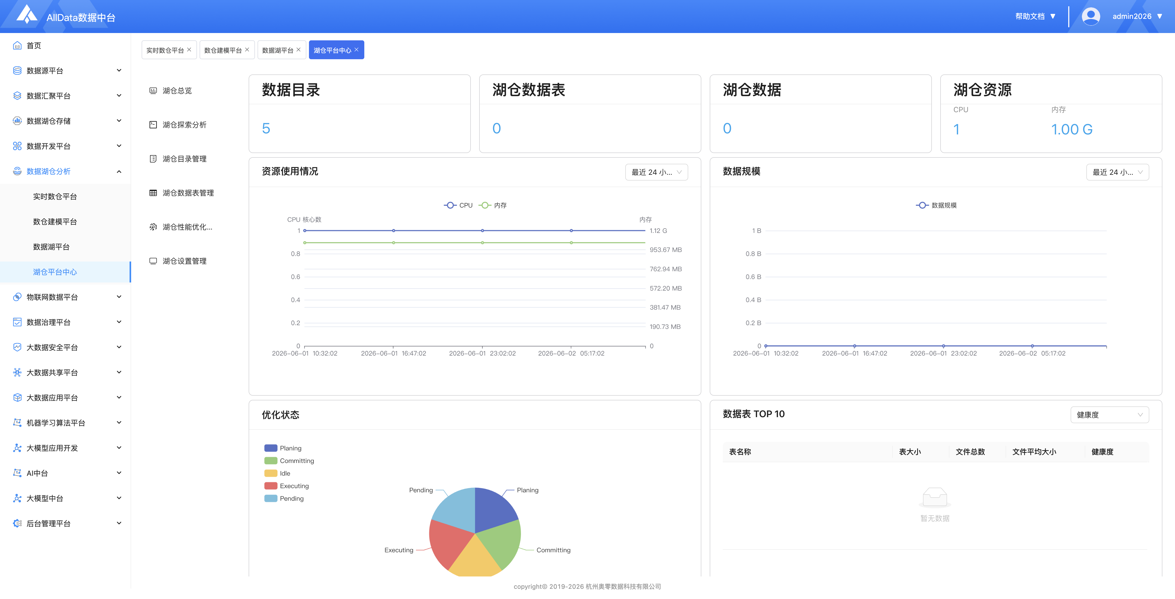Image resolution: width=1175 pixels, height=599 pixels.
Task: Toggle Committing legend entry
Action: pyautogui.click(x=289, y=461)
